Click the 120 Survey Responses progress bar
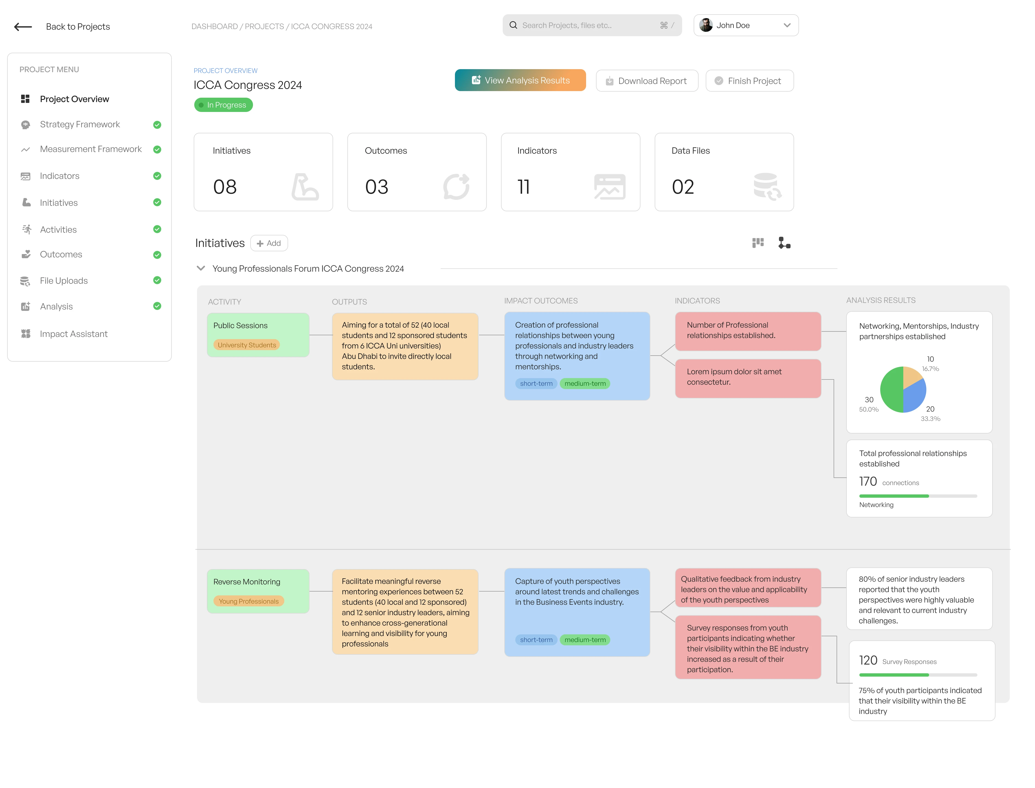The width and height of the screenshot is (1035, 788). click(918, 676)
